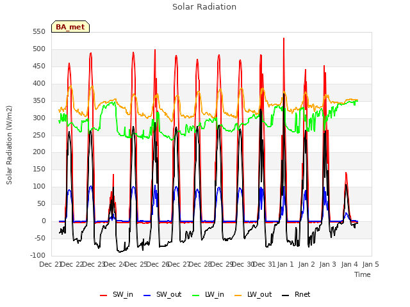Click the Jan 5 x-axis label
Viewport: 410px width, 307px height.
point(370,264)
